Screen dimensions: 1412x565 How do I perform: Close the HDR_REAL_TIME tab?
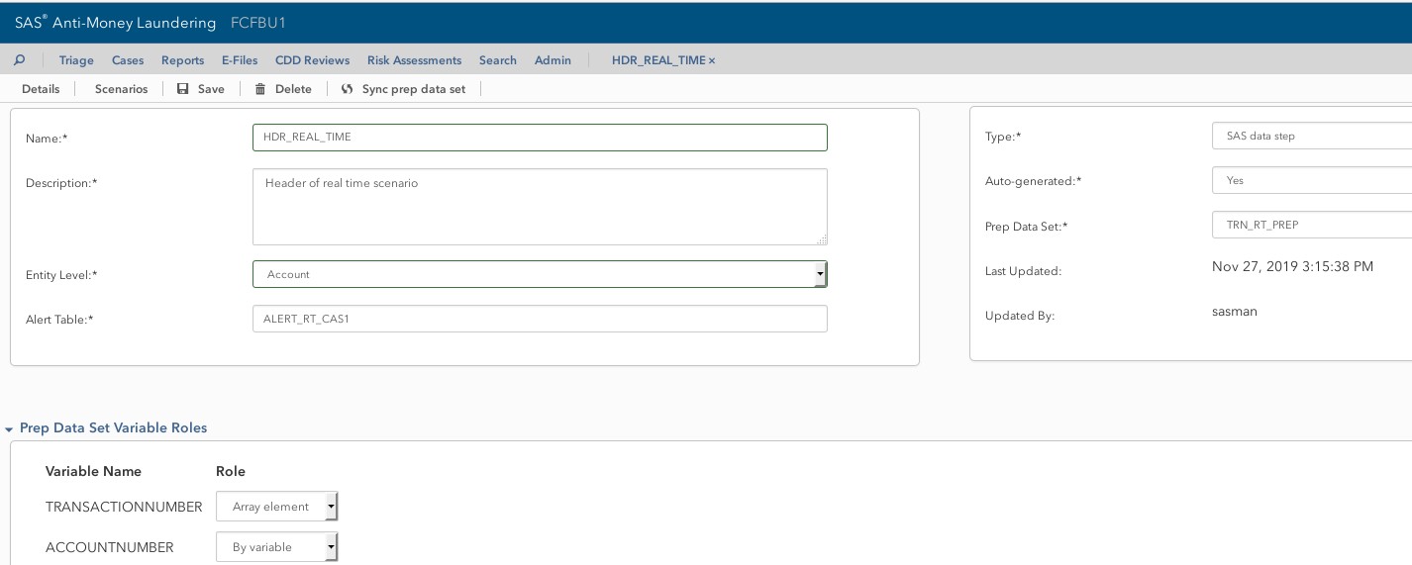coord(712,60)
